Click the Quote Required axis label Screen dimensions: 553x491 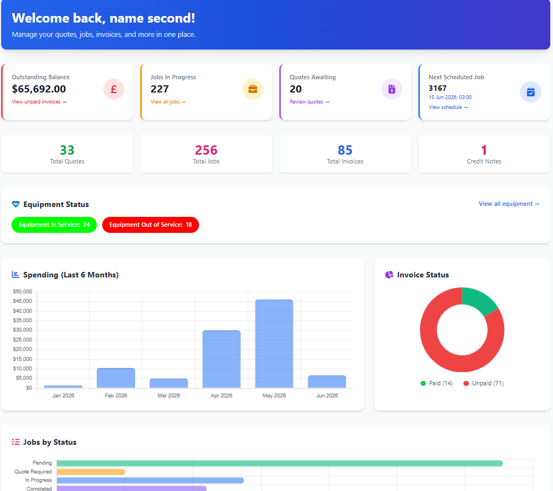pos(33,472)
